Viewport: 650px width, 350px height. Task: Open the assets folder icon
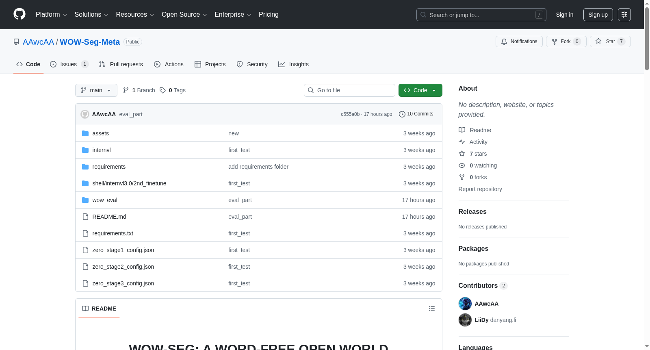85,133
